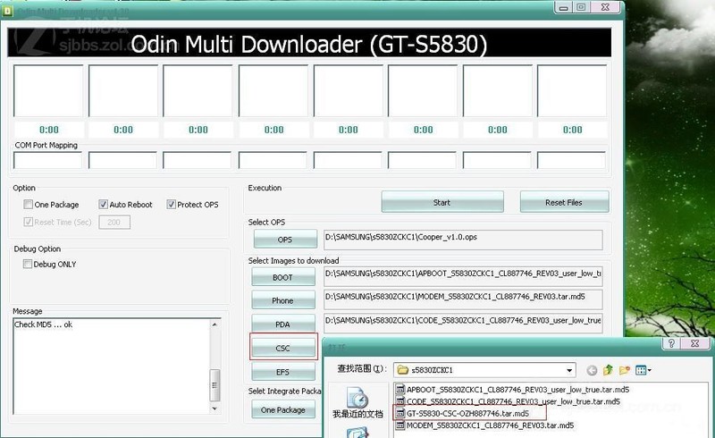This screenshot has width=715, height=438.
Task: Disable the Auto Reboot checkbox
Action: pyautogui.click(x=103, y=205)
